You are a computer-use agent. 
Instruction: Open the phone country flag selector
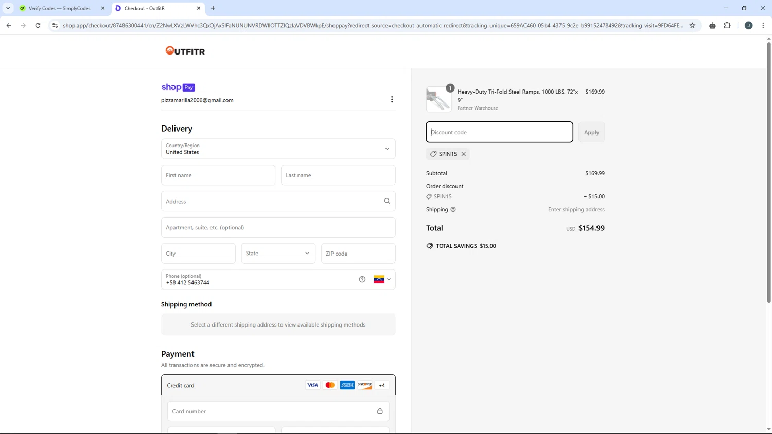[382, 279]
